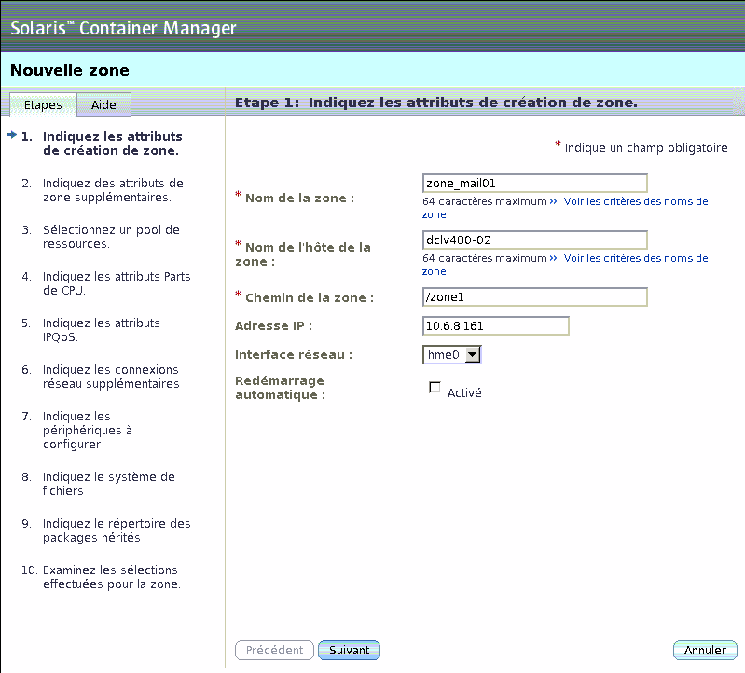Open name criteria link under host name field
This screenshot has width=745, height=673.
click(636, 258)
